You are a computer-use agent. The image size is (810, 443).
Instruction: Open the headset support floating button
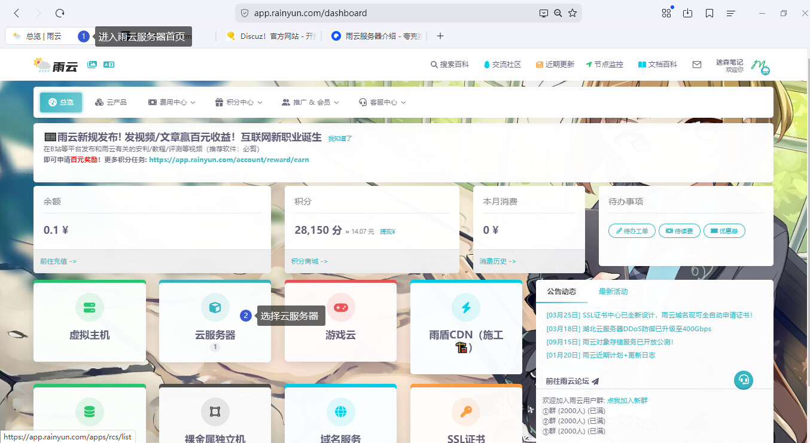point(744,380)
